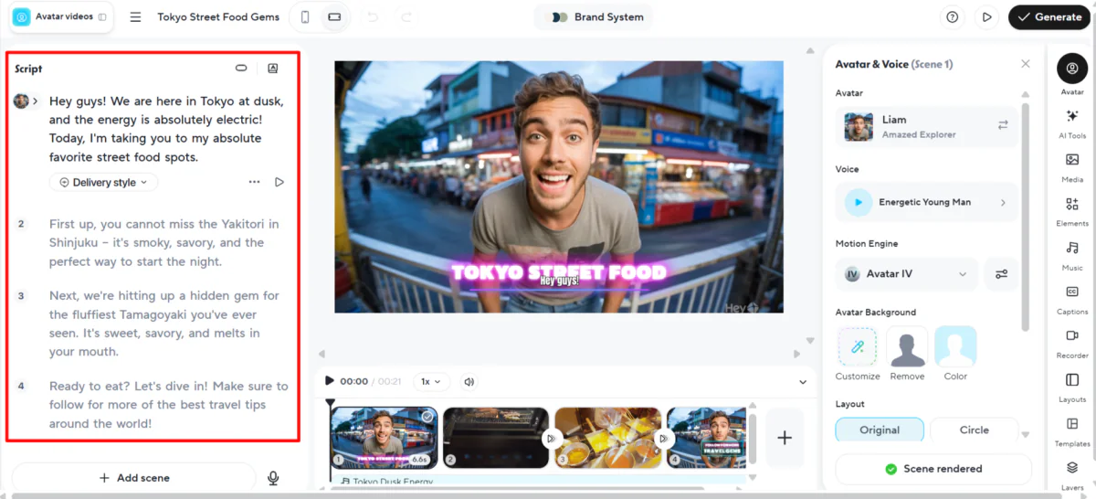Open the 1x playback speed dropdown
1096x499 pixels.
click(x=430, y=381)
